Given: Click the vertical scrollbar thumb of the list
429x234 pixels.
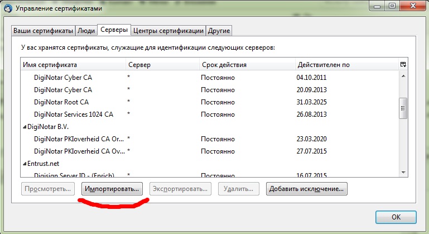Looking at the screenshot, I should click(x=403, y=108).
